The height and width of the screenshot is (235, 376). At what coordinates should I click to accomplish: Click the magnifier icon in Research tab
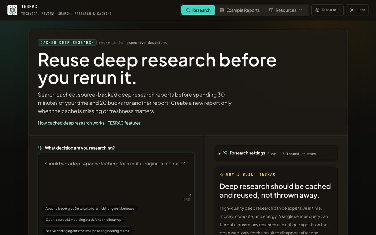[x=188, y=10]
